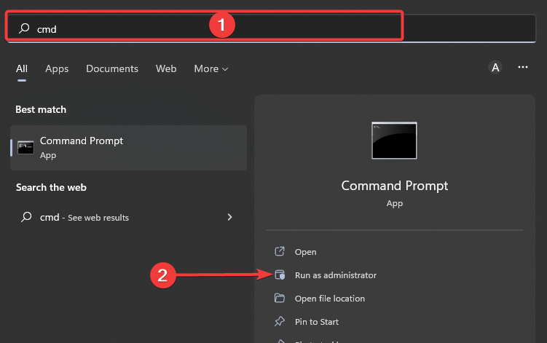
Task: Switch to the Documents filter tab
Action: tap(112, 68)
